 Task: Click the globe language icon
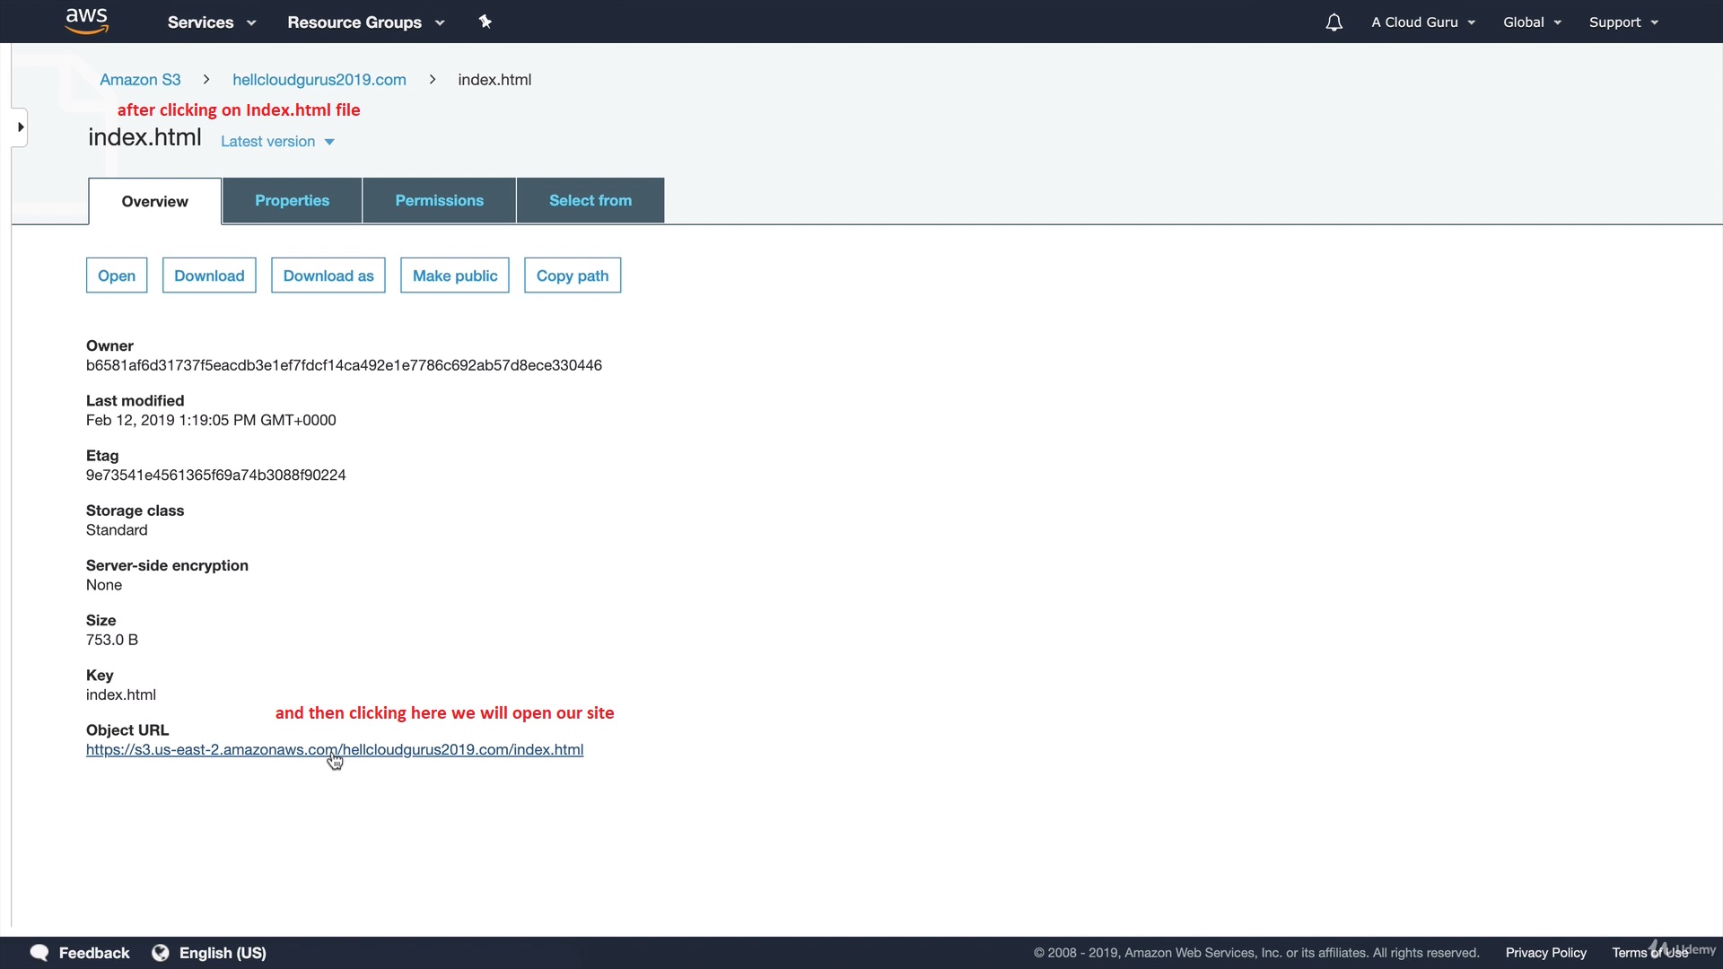click(161, 953)
